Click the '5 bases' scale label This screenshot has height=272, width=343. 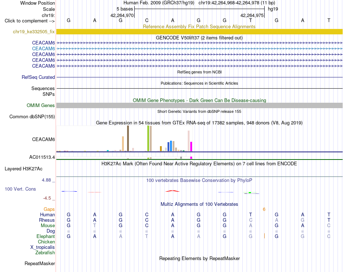pos(125,9)
